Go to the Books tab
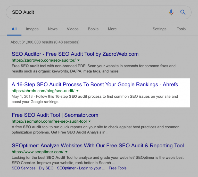 pyautogui.click(x=93, y=29)
